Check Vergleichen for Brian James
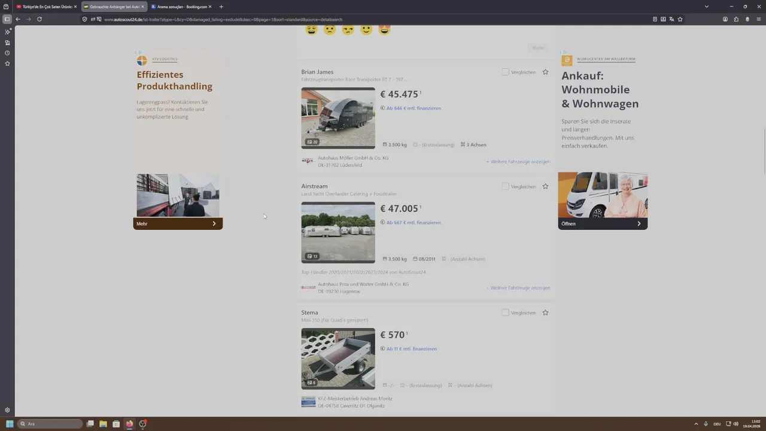Screen dimensions: 766x431 tap(505, 72)
